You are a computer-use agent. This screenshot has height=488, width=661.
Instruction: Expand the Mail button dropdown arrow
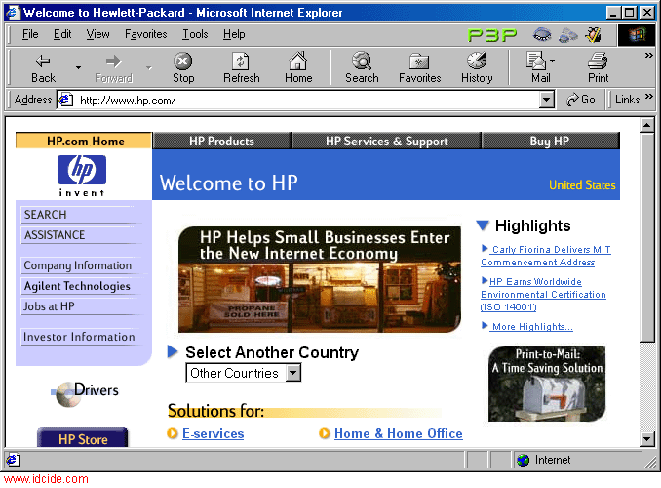pyautogui.click(x=555, y=62)
